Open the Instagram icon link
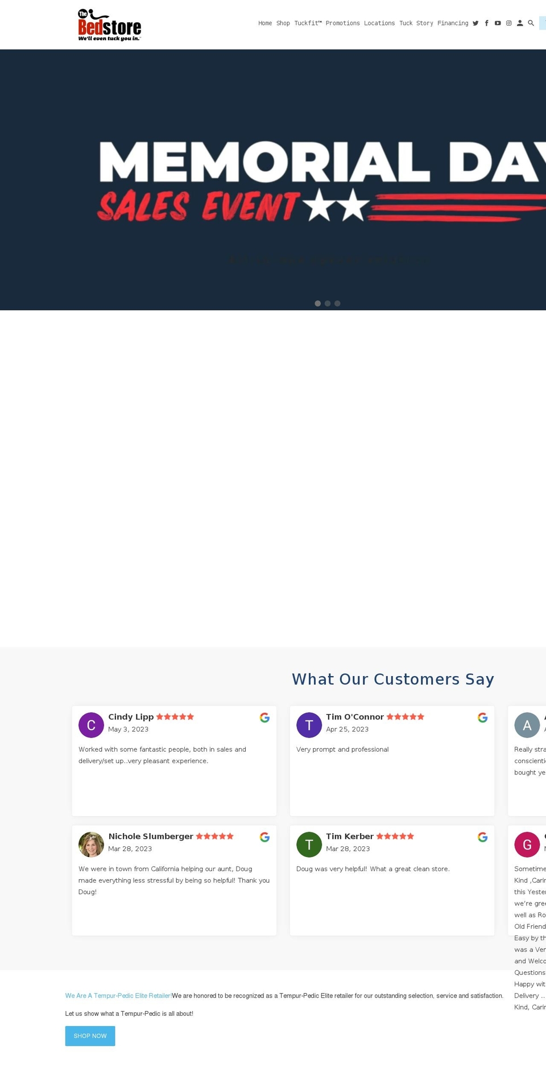Image resolution: width=546 pixels, height=1067 pixels. (509, 23)
